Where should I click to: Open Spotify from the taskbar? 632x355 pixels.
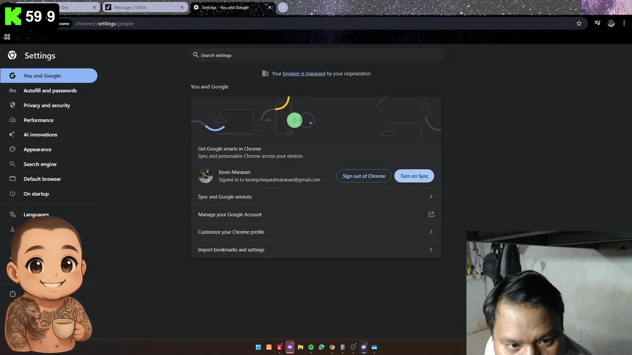(311, 347)
